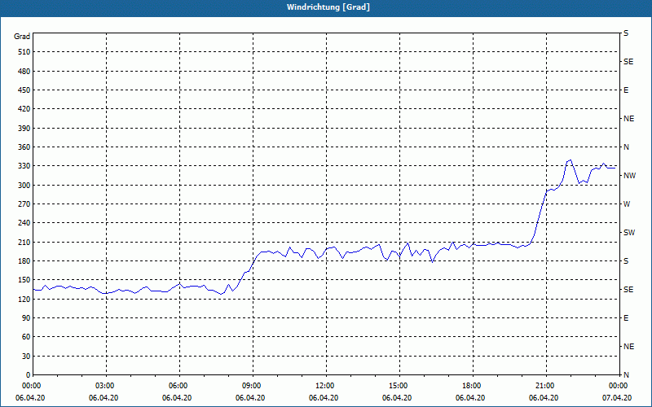Click the 09:00 time label
This screenshot has width=652, height=407.
click(253, 386)
